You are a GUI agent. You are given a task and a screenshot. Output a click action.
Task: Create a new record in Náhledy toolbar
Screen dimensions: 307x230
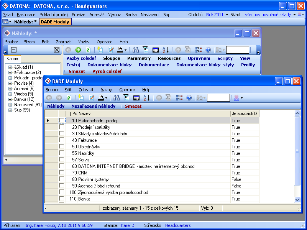(100, 50)
